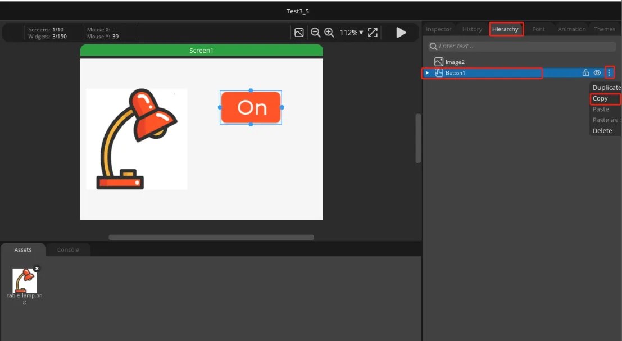Click the screenshot image icon in canvas toolbar
The width and height of the screenshot is (622, 341).
pyautogui.click(x=299, y=33)
